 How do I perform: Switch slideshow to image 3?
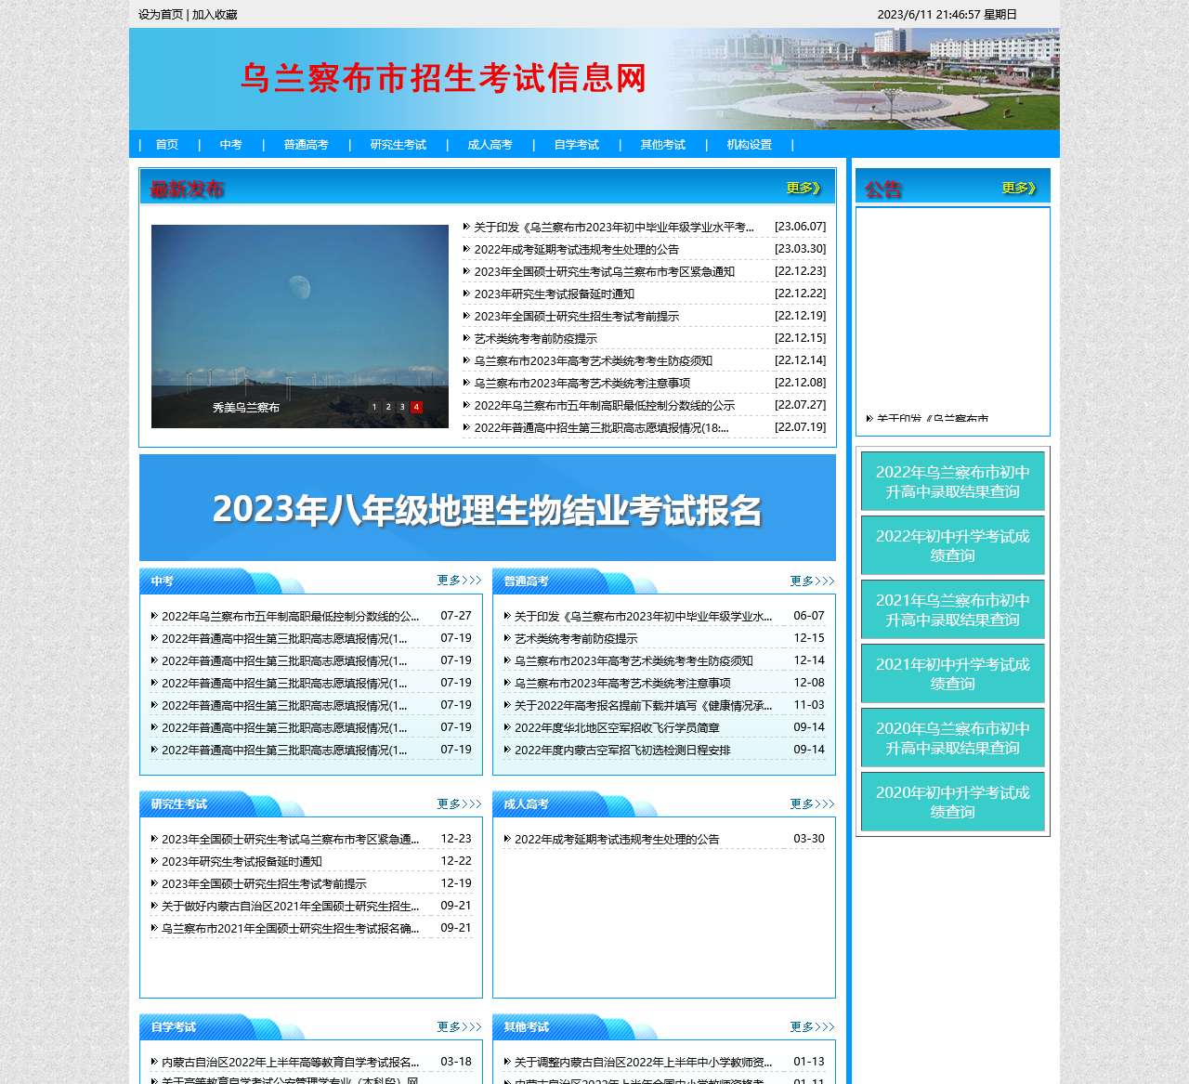click(x=402, y=407)
